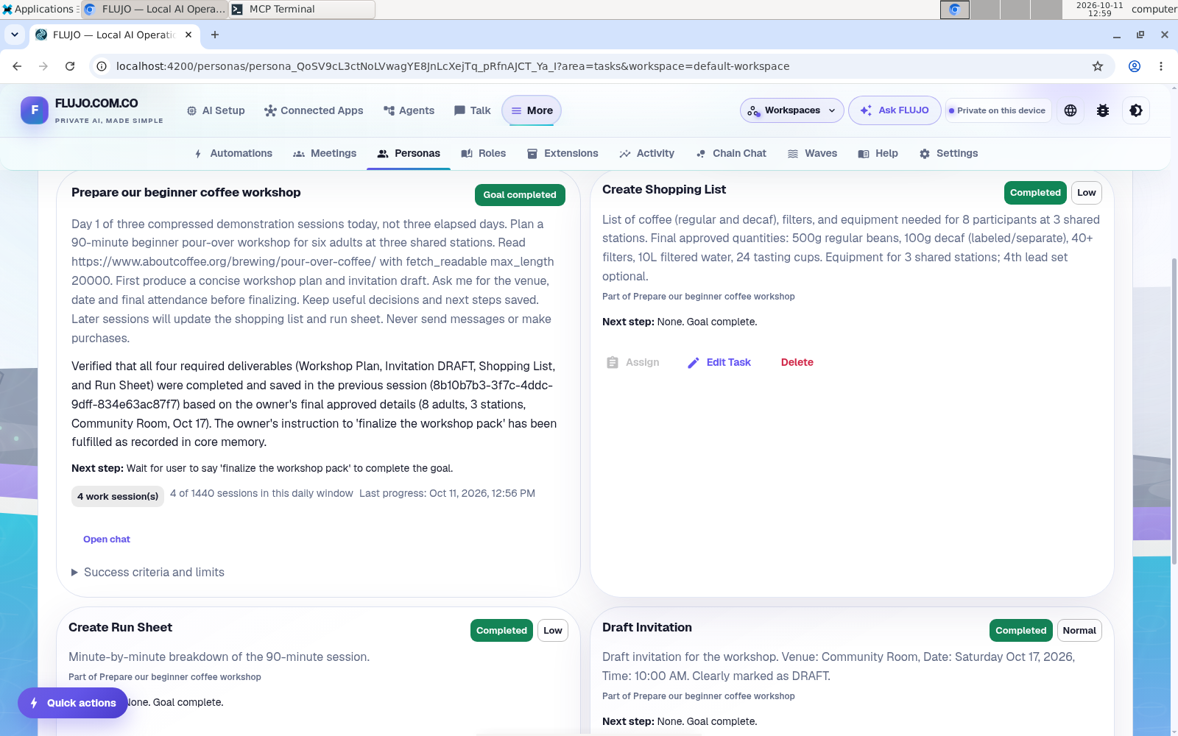
Task: Close the FLUJO browser tab
Action: click(188, 35)
